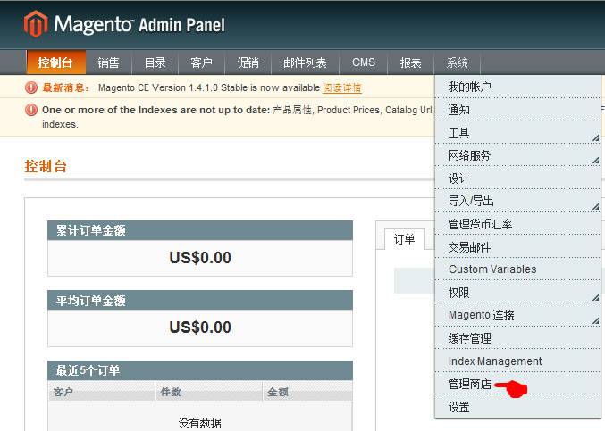Click the 平均订单金额 panel header
The height and width of the screenshot is (431, 605).
tap(200, 301)
